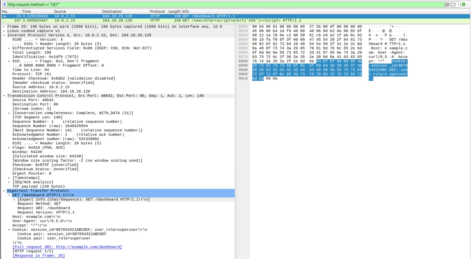Select the Cookie pair user_role=superuser line
The height and width of the screenshot is (259, 471).
click(x=54, y=238)
